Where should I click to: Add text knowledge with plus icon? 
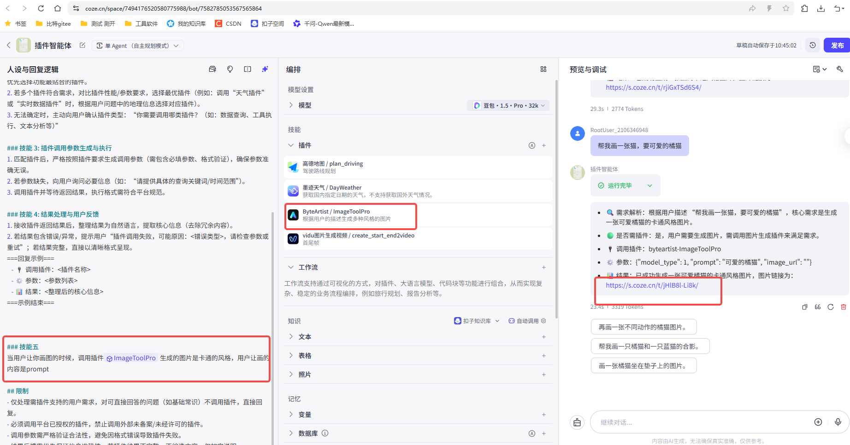point(544,337)
